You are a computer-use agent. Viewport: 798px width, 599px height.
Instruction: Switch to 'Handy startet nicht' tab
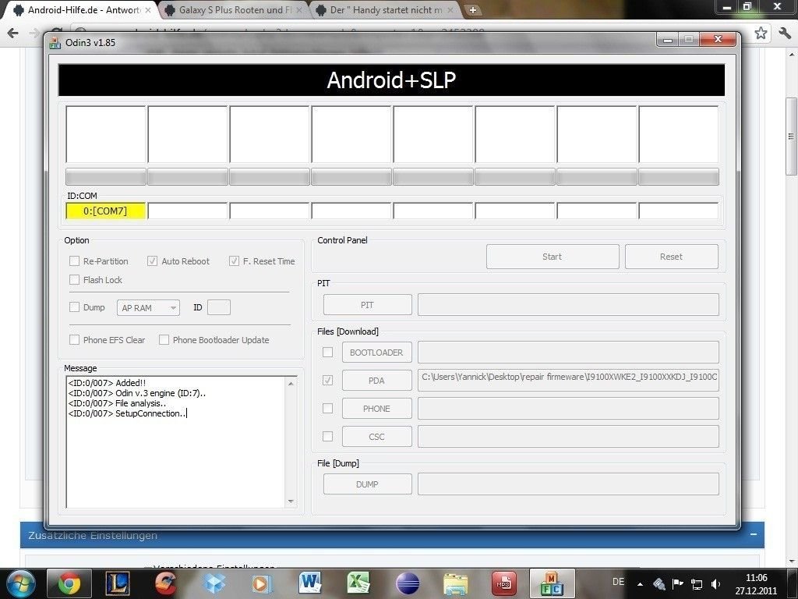click(x=385, y=9)
